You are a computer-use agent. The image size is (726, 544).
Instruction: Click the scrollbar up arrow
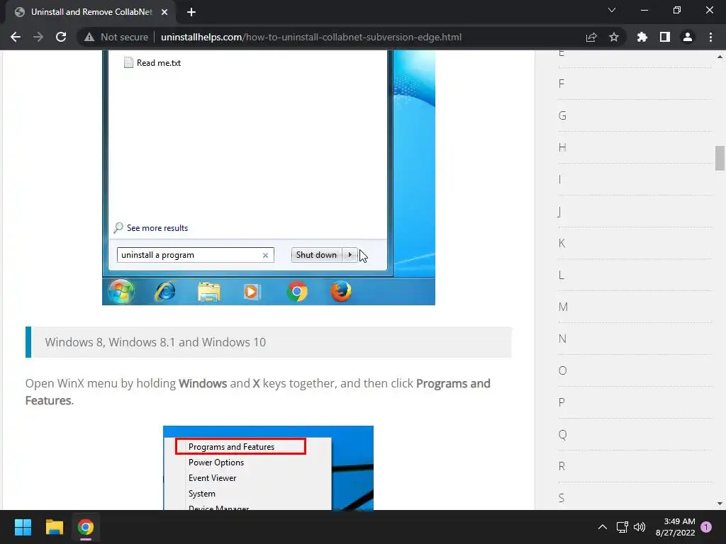720,57
